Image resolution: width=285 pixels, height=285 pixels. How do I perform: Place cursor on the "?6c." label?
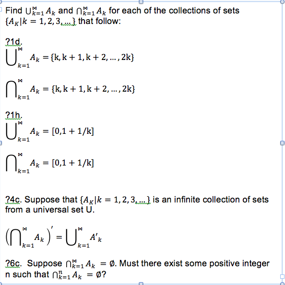pos(13,263)
